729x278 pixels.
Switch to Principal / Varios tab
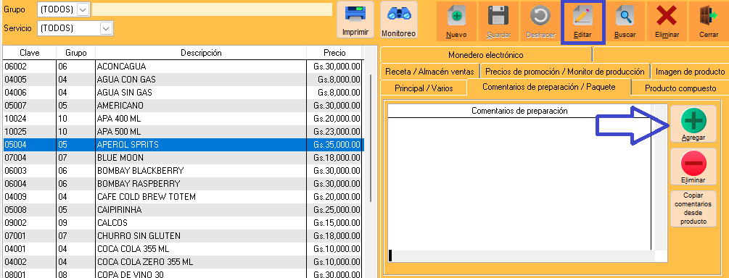(x=424, y=88)
